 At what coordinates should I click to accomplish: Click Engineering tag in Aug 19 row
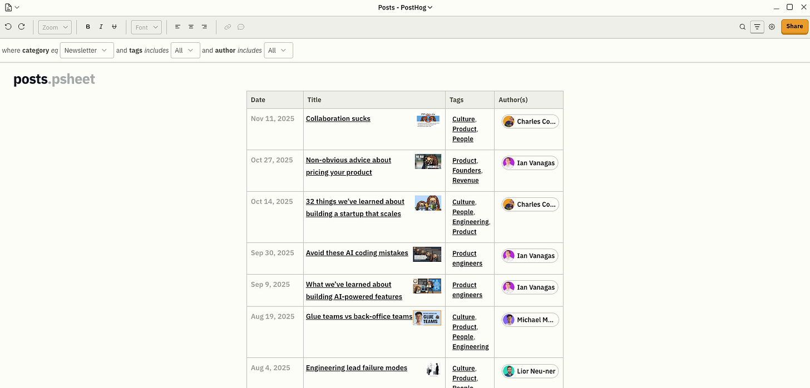(x=470, y=347)
